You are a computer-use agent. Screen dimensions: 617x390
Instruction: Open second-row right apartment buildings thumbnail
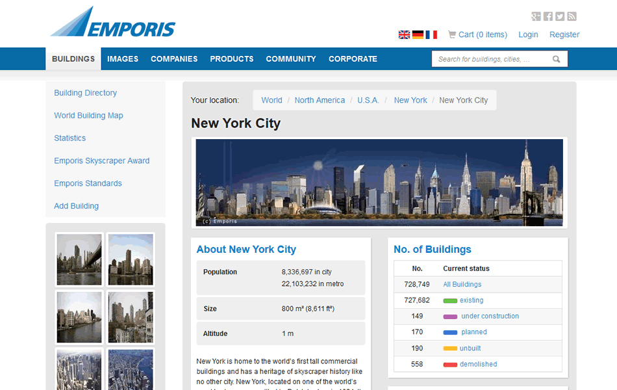coord(131,317)
